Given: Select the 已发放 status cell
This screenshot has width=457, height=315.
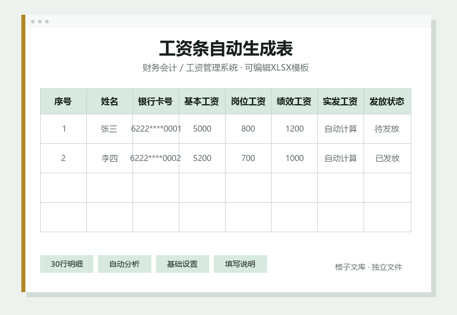Looking at the screenshot, I should [x=387, y=159].
